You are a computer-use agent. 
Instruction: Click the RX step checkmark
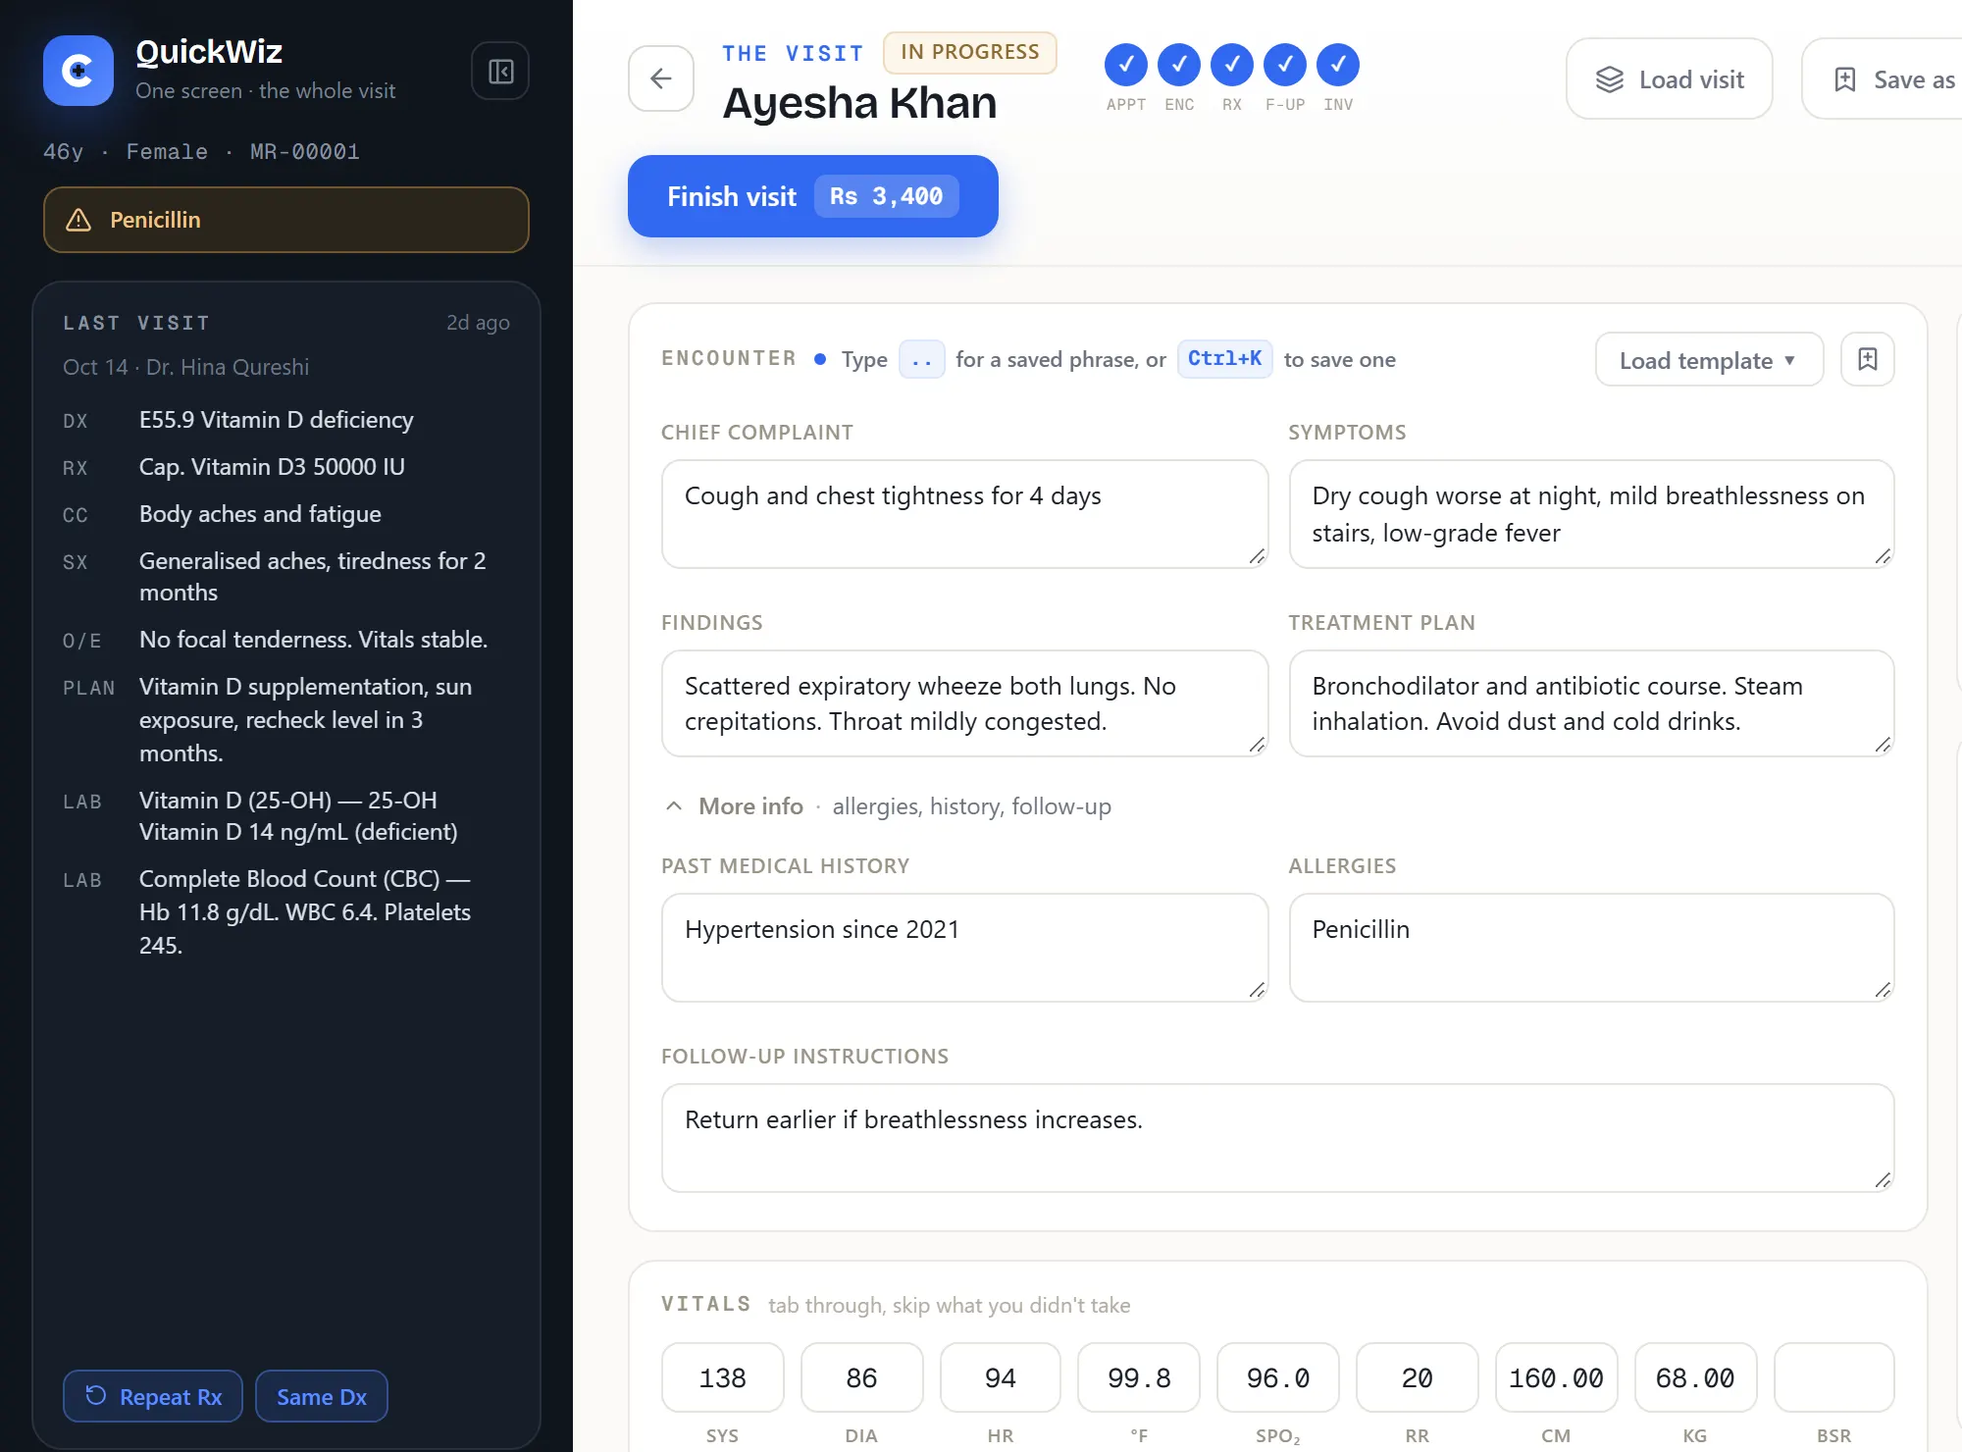(1232, 65)
